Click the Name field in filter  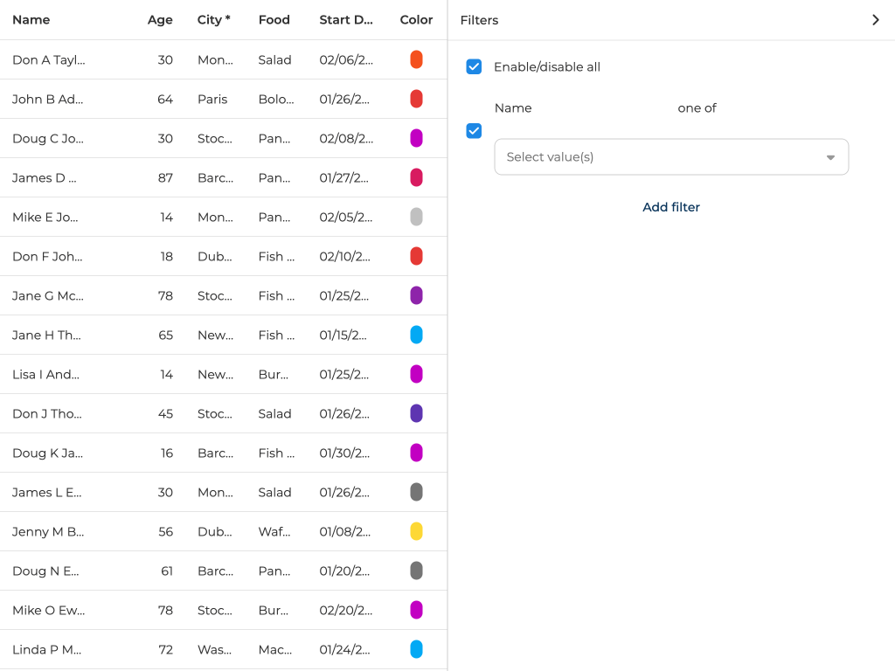click(x=513, y=108)
